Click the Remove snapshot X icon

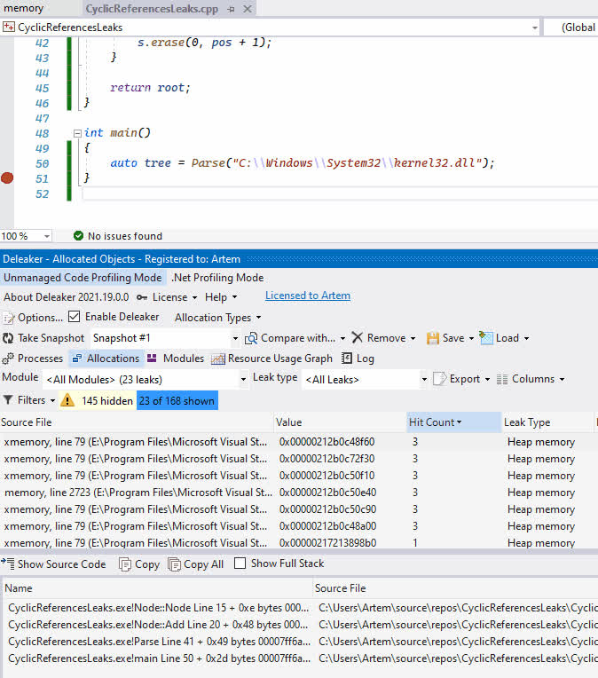point(357,338)
